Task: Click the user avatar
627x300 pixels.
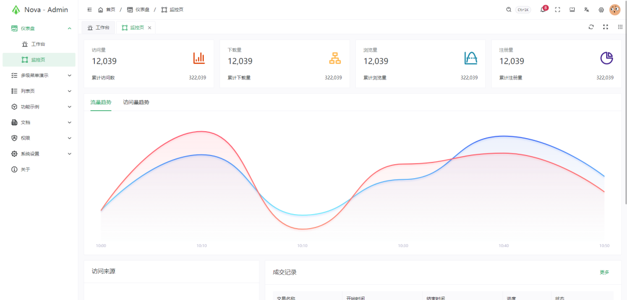Action: click(x=615, y=10)
